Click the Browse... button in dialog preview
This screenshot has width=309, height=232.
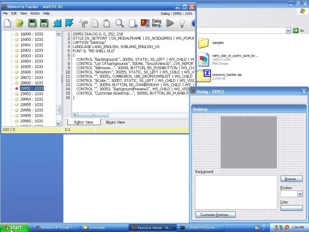coord(291,179)
